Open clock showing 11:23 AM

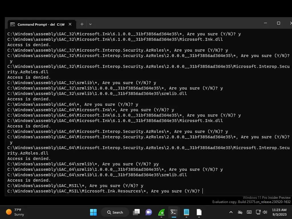pyautogui.click(x=279, y=212)
